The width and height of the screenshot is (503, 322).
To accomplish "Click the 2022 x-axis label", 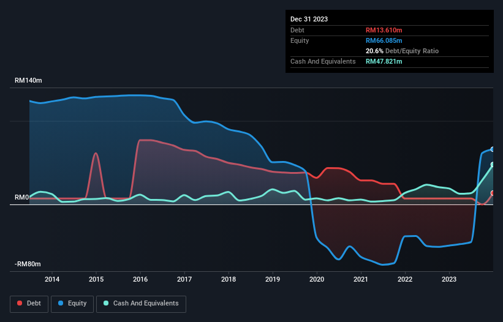I will pyautogui.click(x=405, y=279).
